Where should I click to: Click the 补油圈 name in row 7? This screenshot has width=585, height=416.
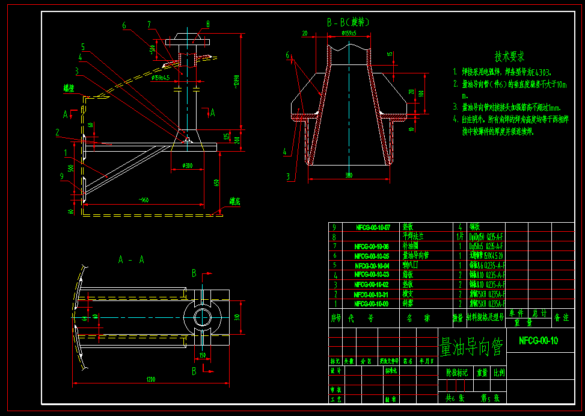click(411, 246)
